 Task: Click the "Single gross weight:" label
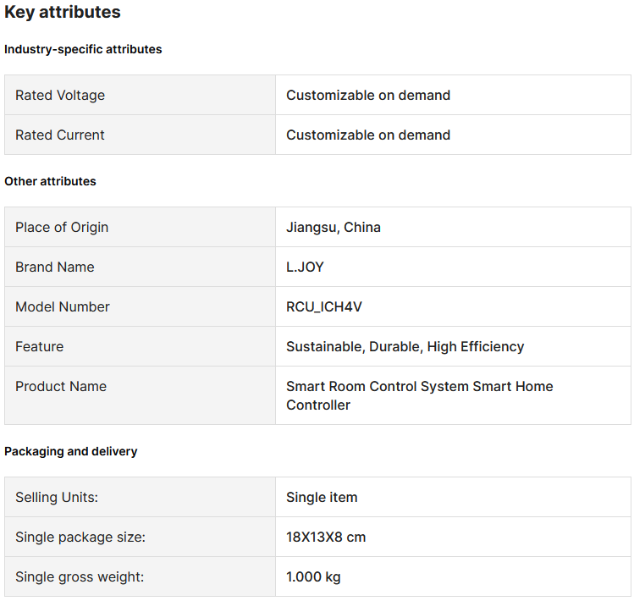pos(80,577)
